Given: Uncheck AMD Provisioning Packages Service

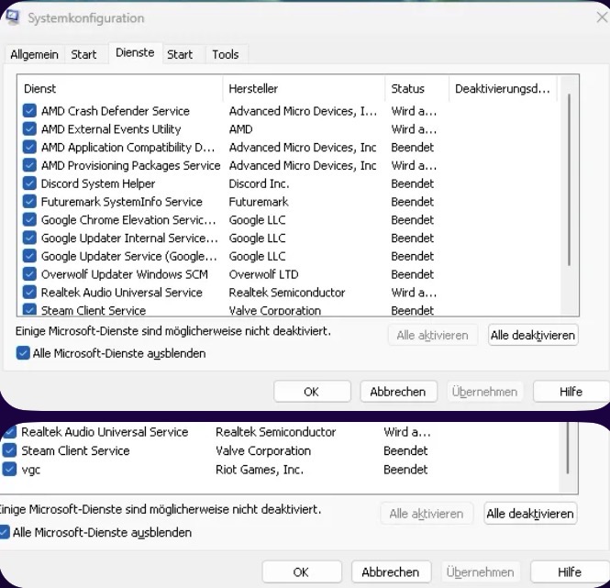Looking at the screenshot, I should [29, 165].
